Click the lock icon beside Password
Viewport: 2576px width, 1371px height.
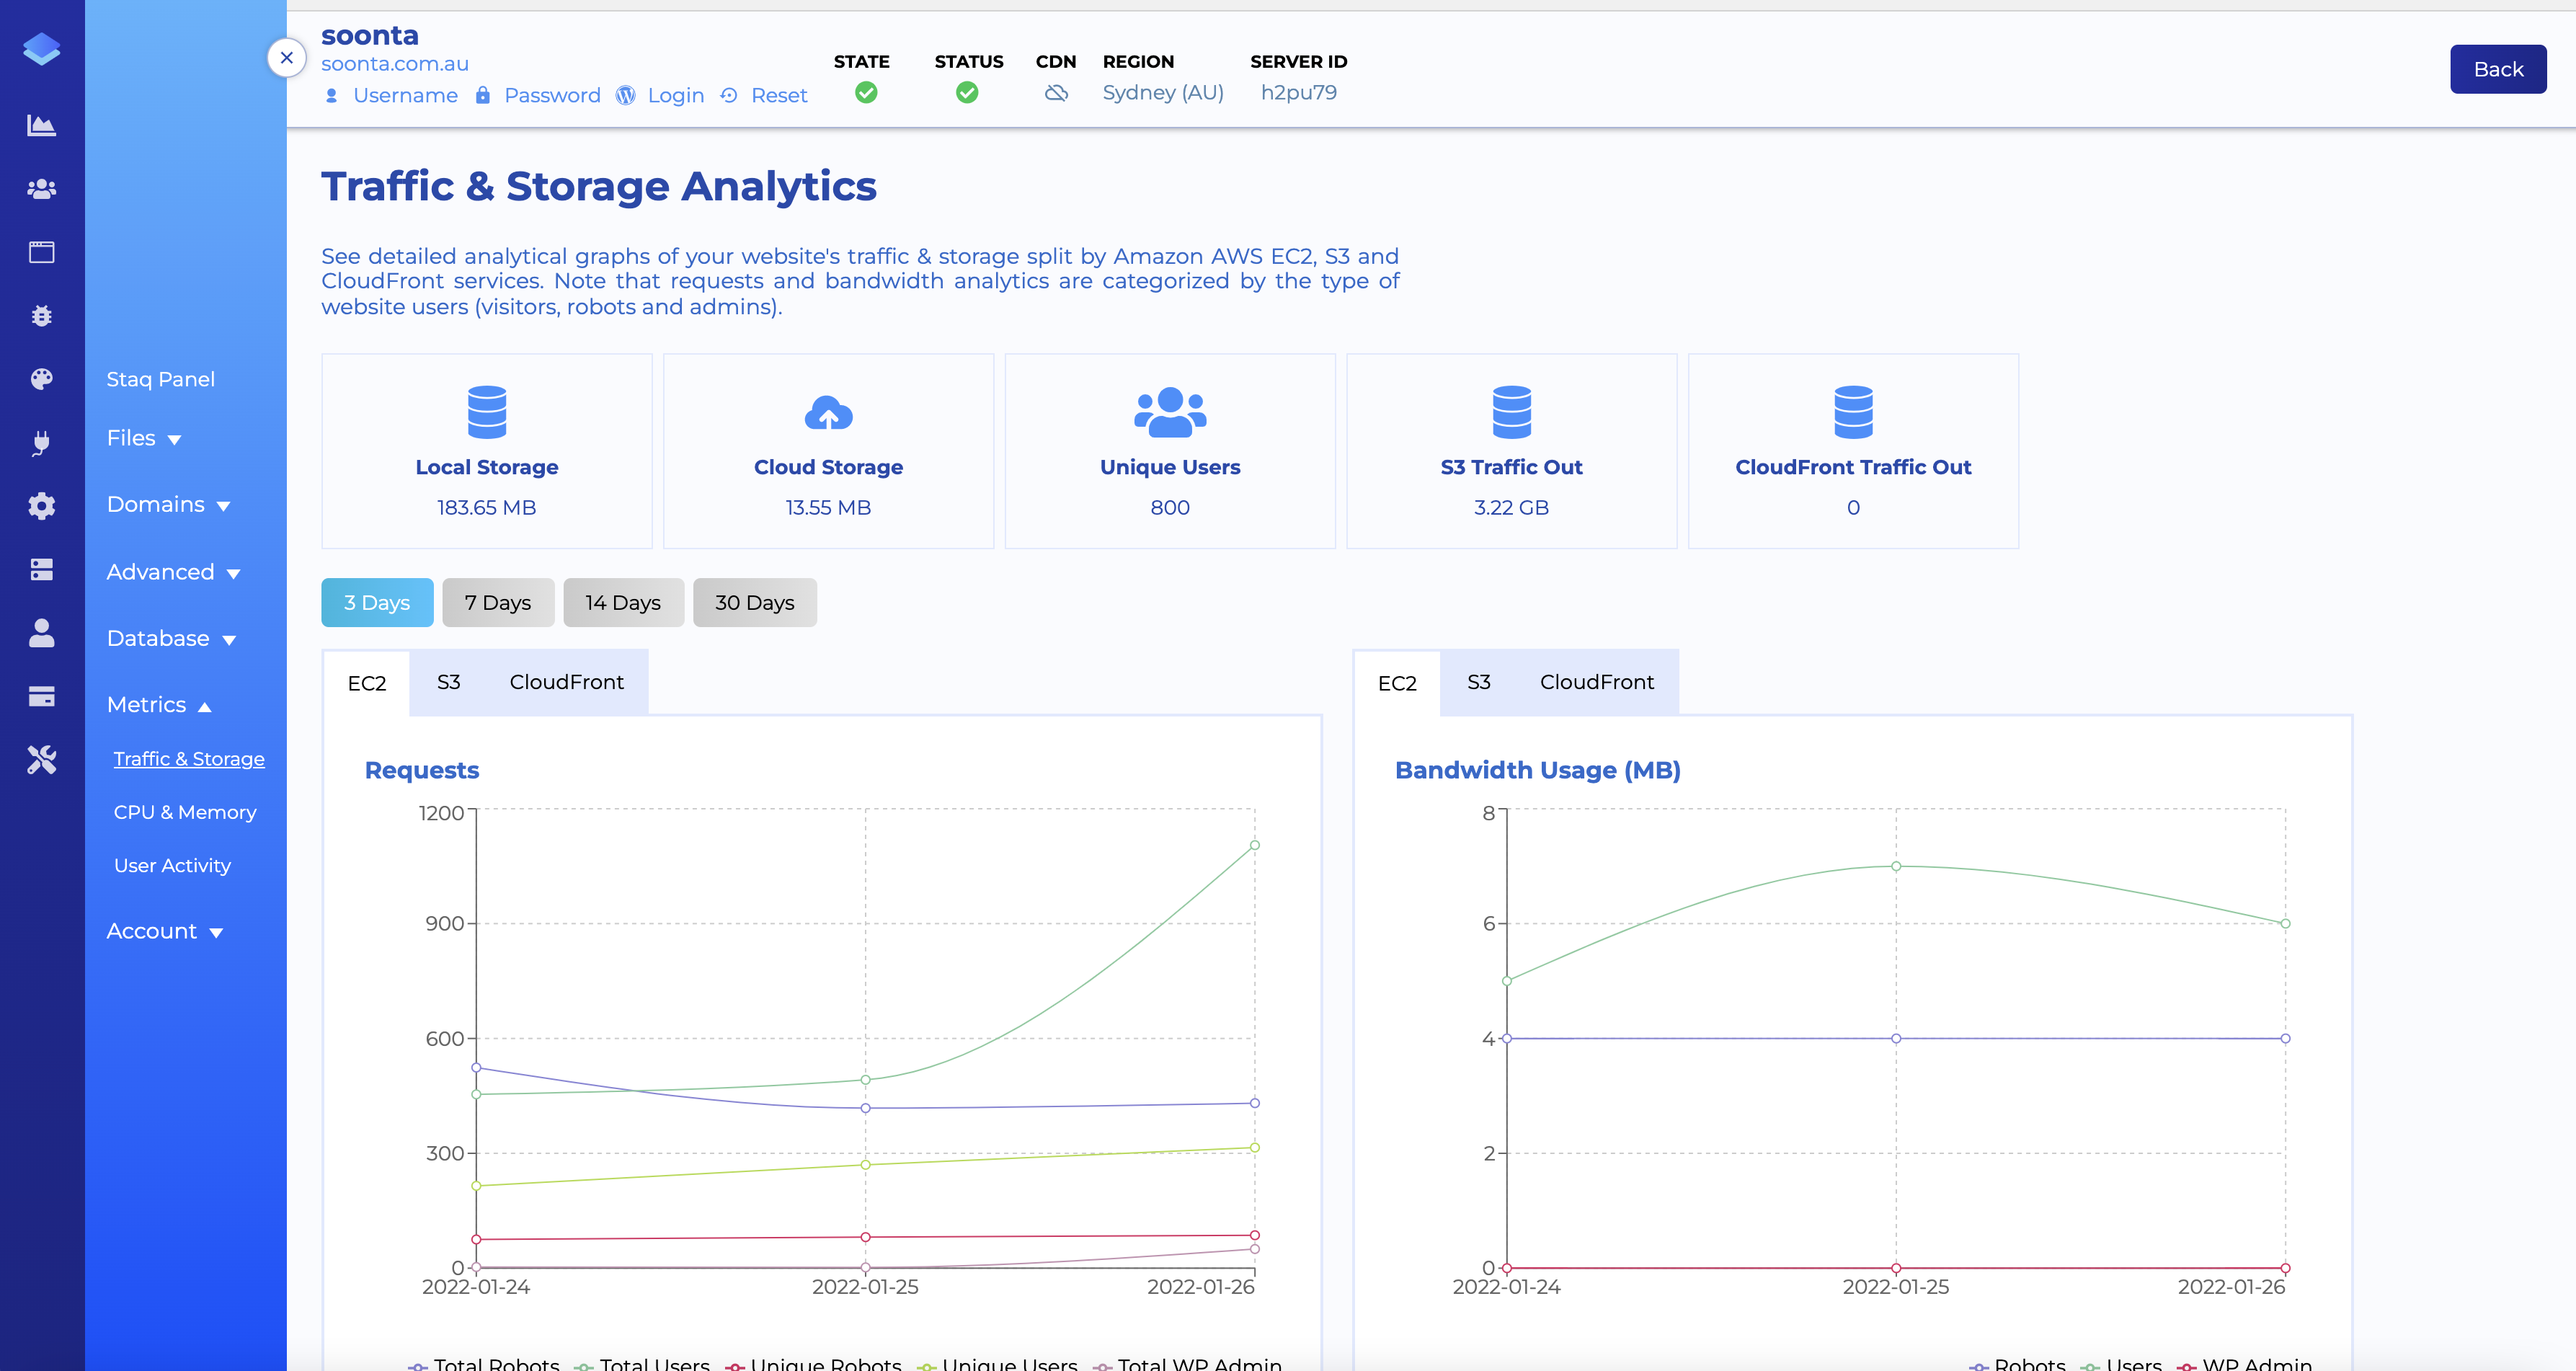click(x=483, y=95)
